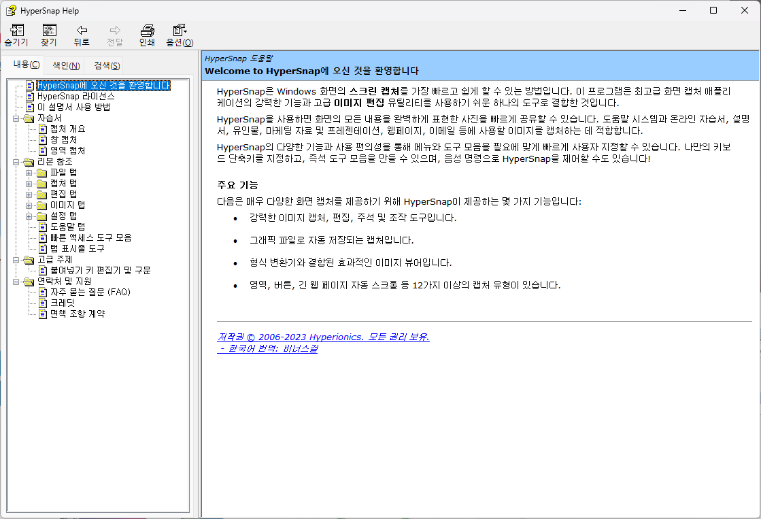Click the 연락처 및 지원 folder icon
Screen dimensions: 761x519
[x=29, y=282]
